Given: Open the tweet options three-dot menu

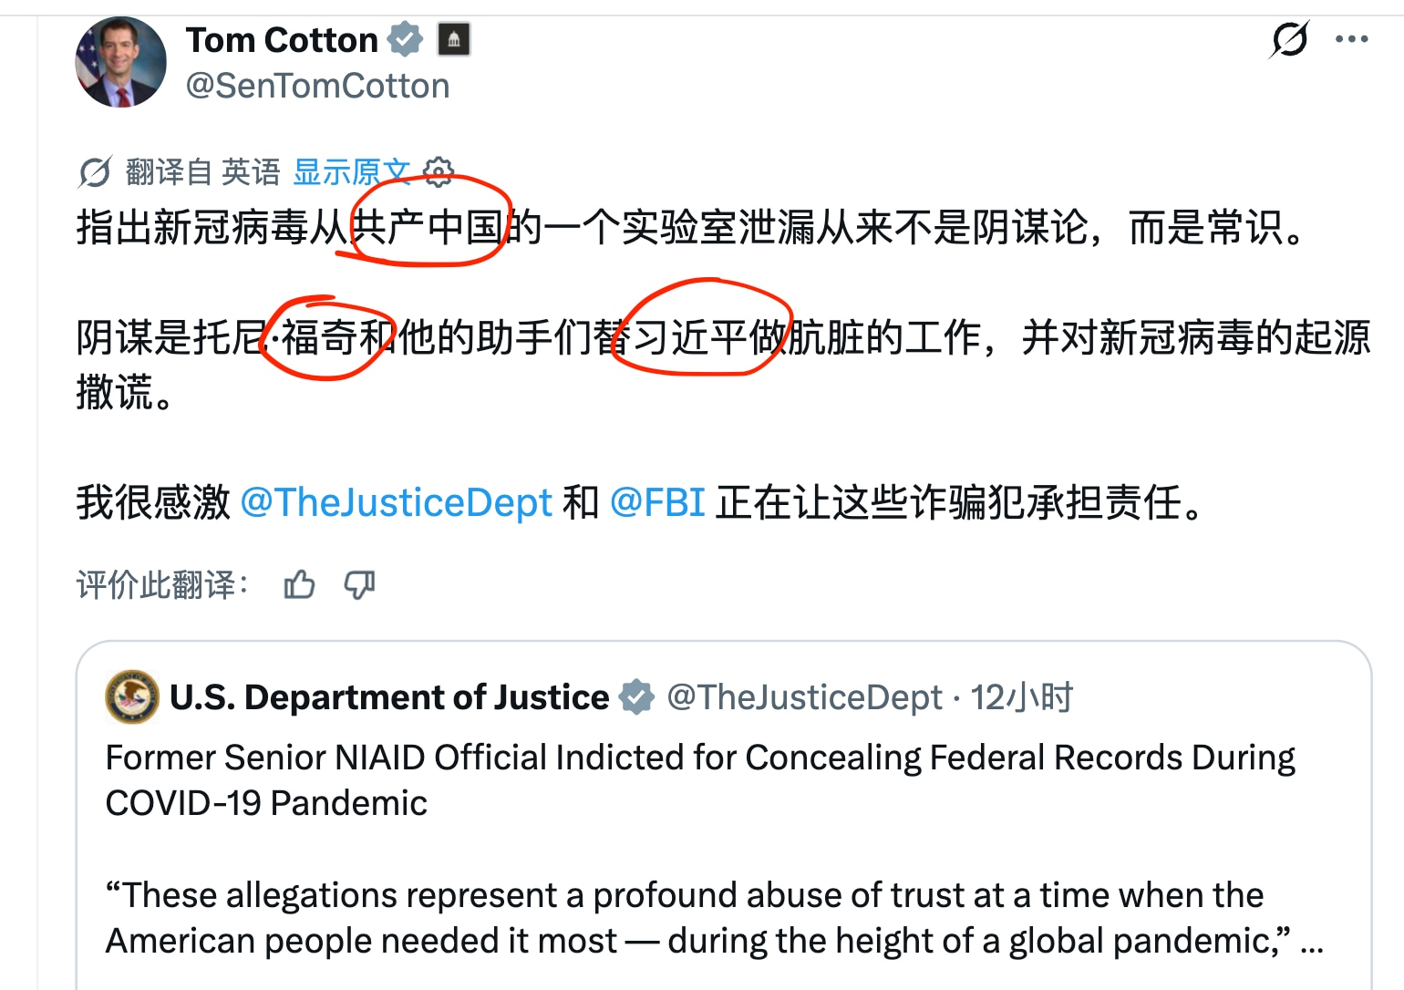Looking at the screenshot, I should coord(1351,37).
